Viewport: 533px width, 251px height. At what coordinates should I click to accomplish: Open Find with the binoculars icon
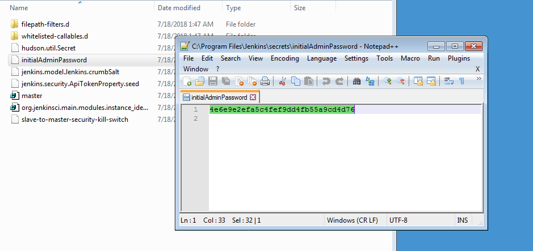[356, 82]
